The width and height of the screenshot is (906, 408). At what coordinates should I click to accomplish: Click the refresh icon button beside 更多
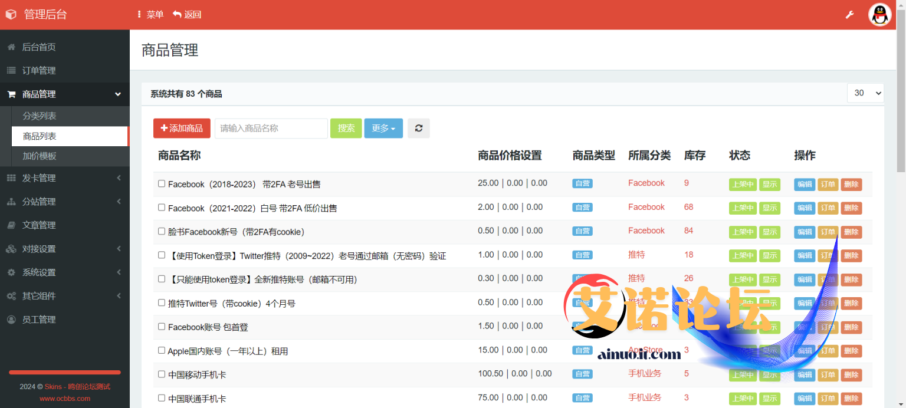pos(419,128)
